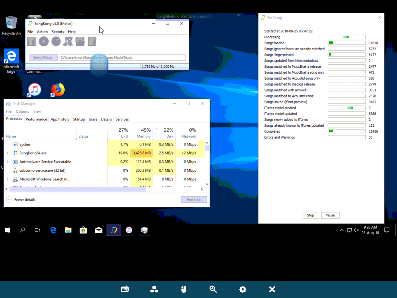Click the magnifier zoom icon in bottom bar
This screenshot has width=397, height=298.
213,289
